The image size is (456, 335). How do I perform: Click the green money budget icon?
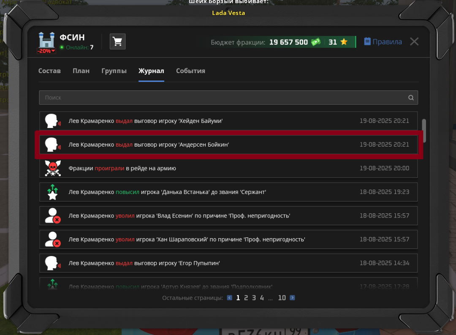point(316,42)
